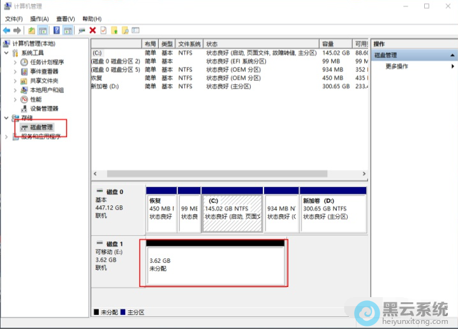Collapse the 系统工具 tree node
This screenshot has width=458, height=329.
tap(7, 53)
